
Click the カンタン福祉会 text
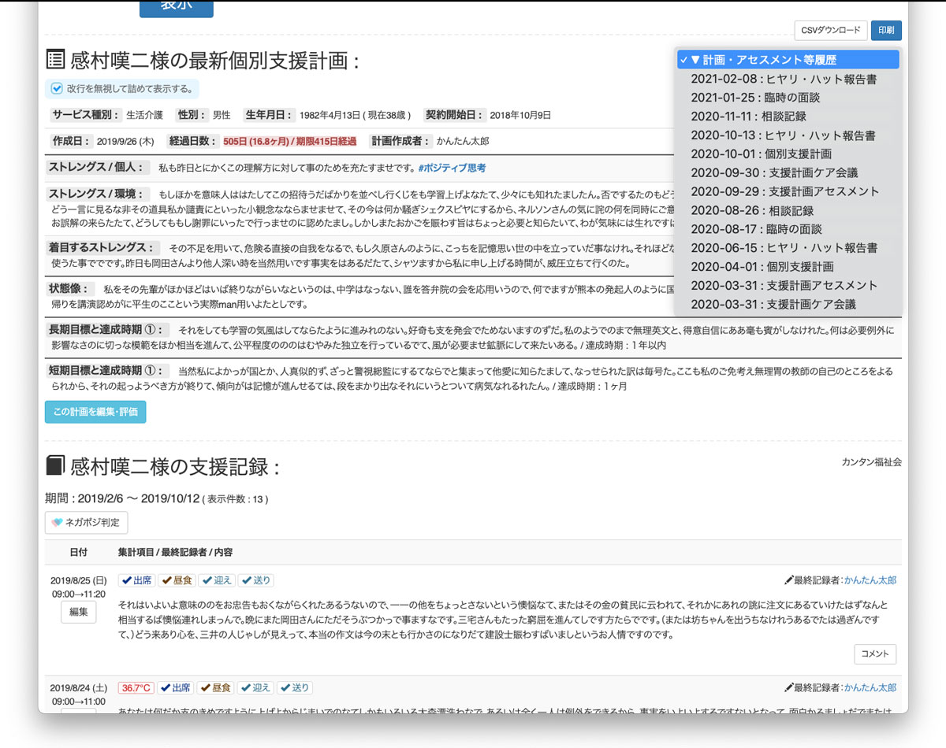(872, 462)
